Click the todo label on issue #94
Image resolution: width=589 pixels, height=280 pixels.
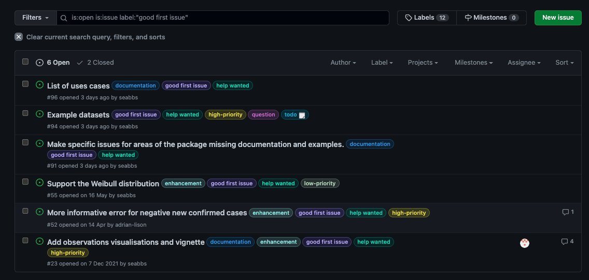(295, 115)
